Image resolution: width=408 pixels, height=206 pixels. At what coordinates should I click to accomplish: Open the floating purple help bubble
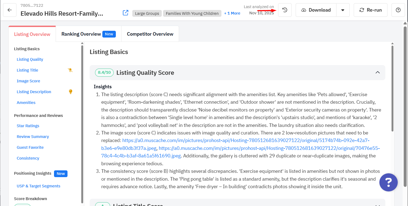(388, 183)
